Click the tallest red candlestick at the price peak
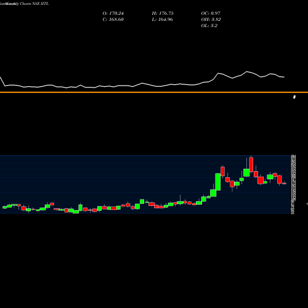The height and width of the screenshot is (308, 308). (x=251, y=164)
